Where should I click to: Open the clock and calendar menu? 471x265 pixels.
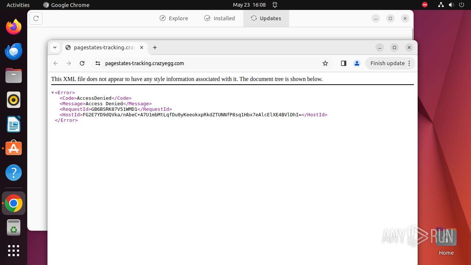pyautogui.click(x=249, y=5)
